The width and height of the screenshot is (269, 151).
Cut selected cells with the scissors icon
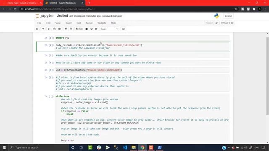point(49,29)
